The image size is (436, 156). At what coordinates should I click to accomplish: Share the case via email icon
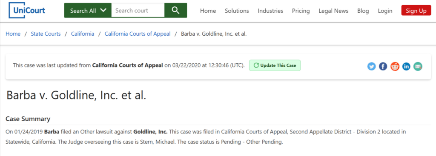(x=418, y=66)
